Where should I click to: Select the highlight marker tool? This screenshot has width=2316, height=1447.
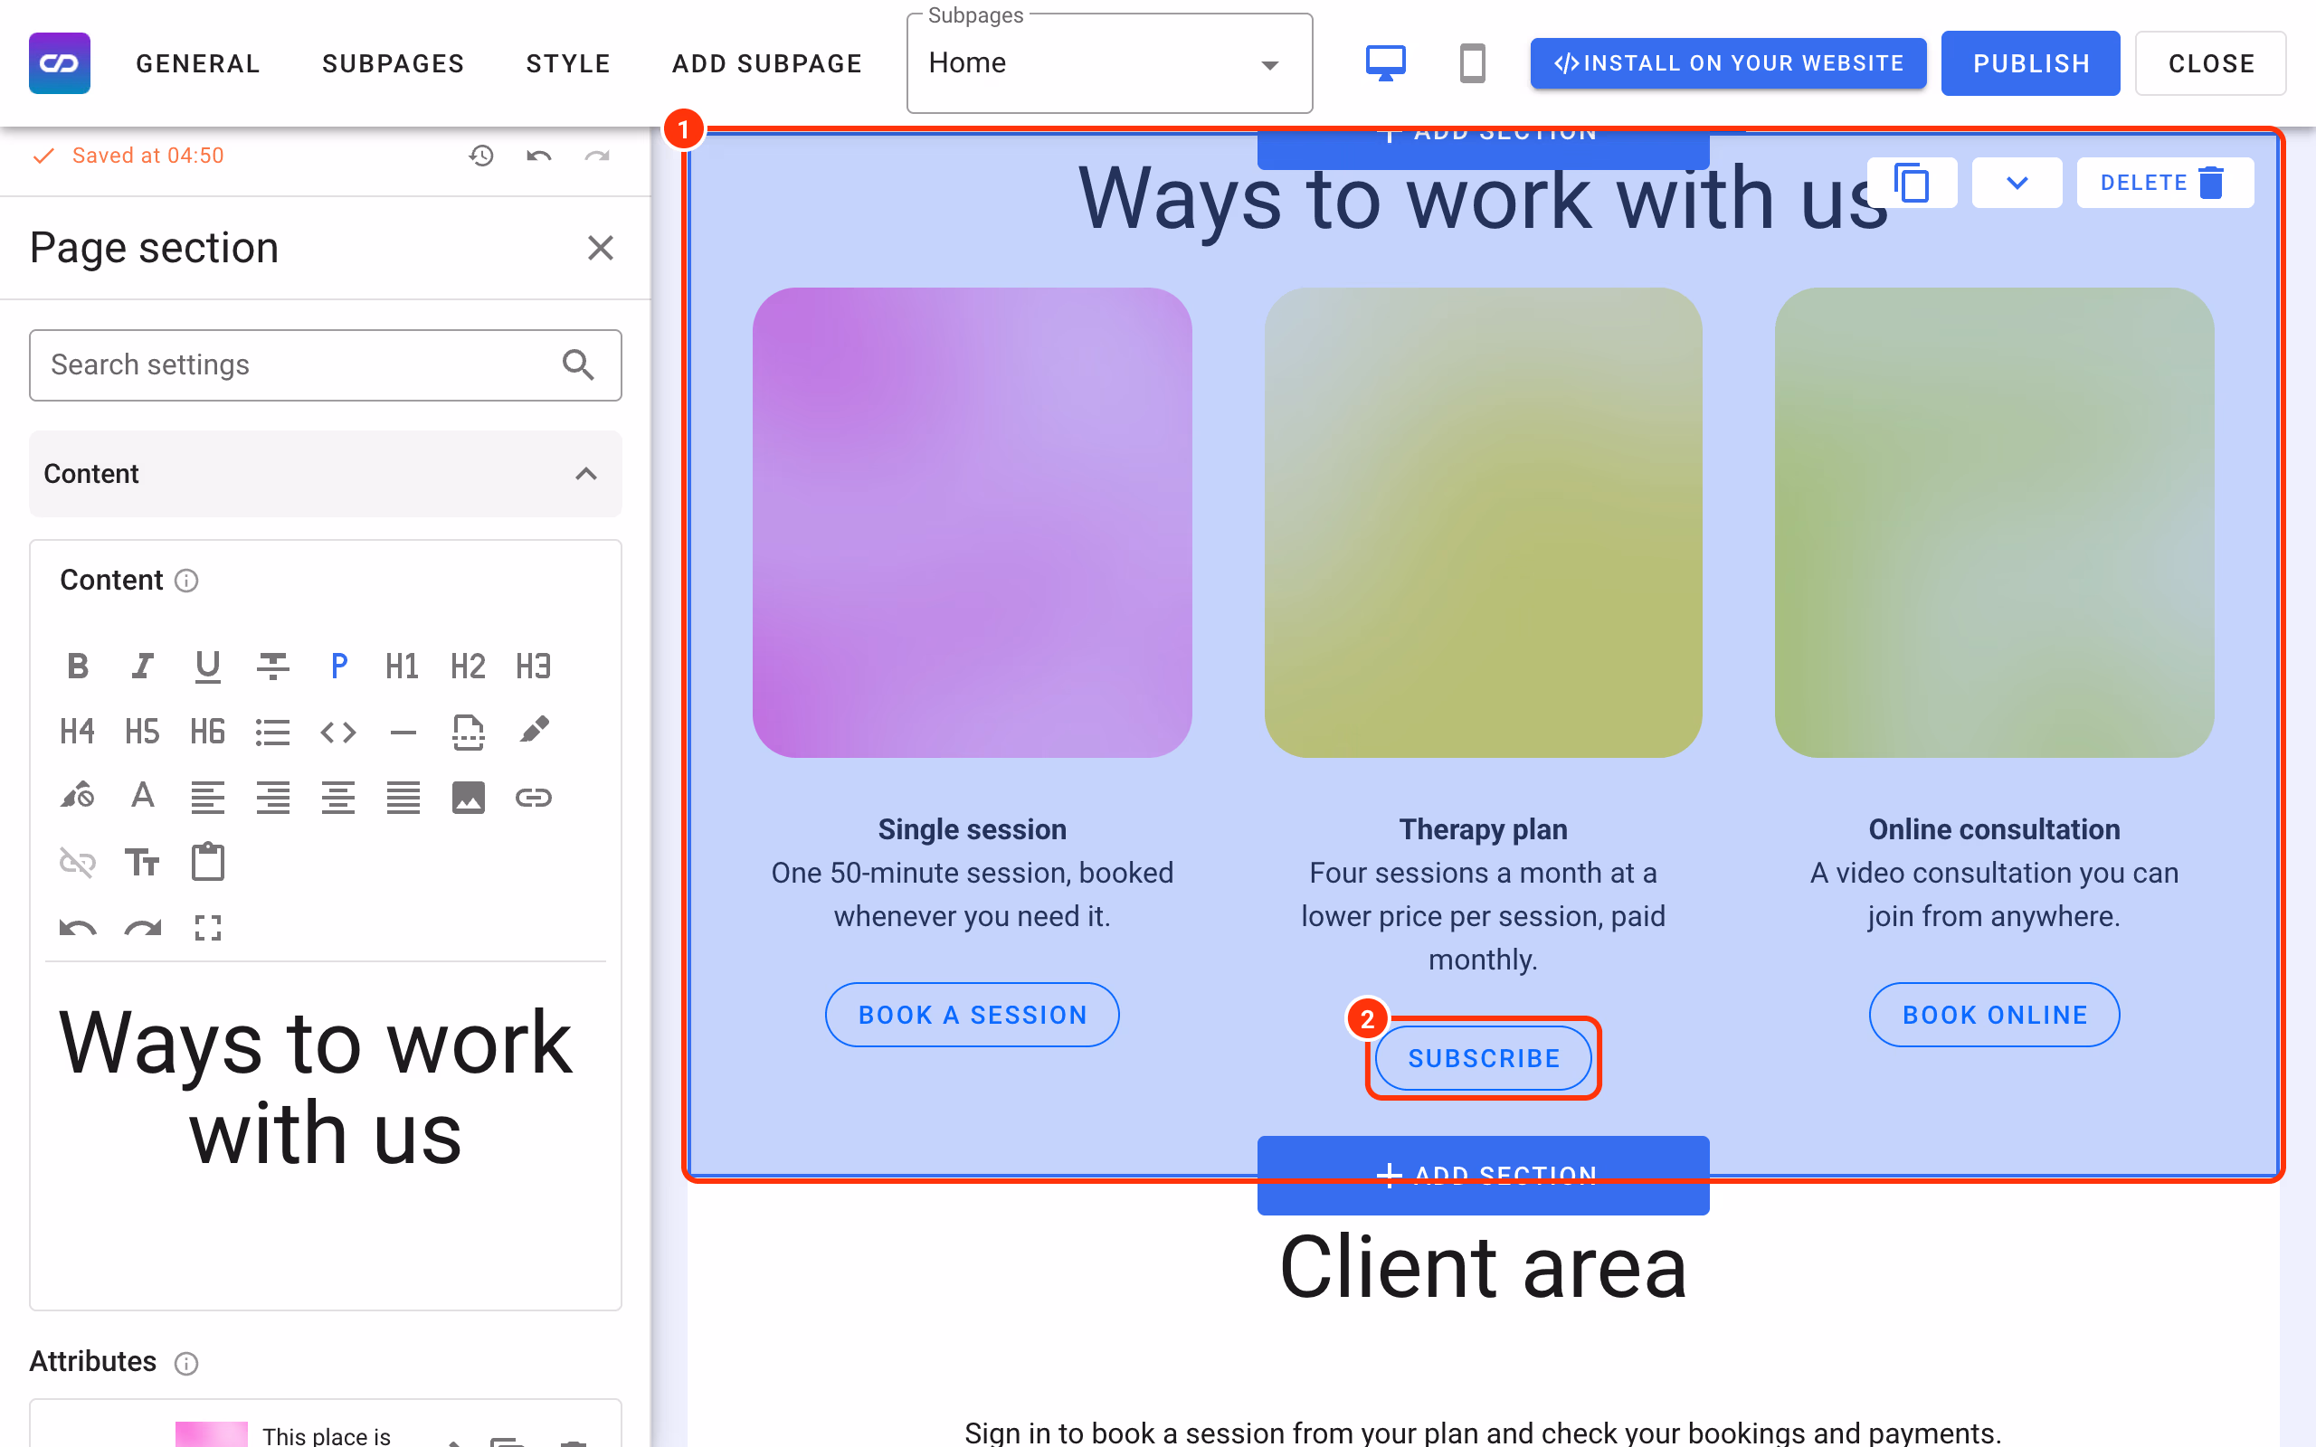(x=533, y=730)
